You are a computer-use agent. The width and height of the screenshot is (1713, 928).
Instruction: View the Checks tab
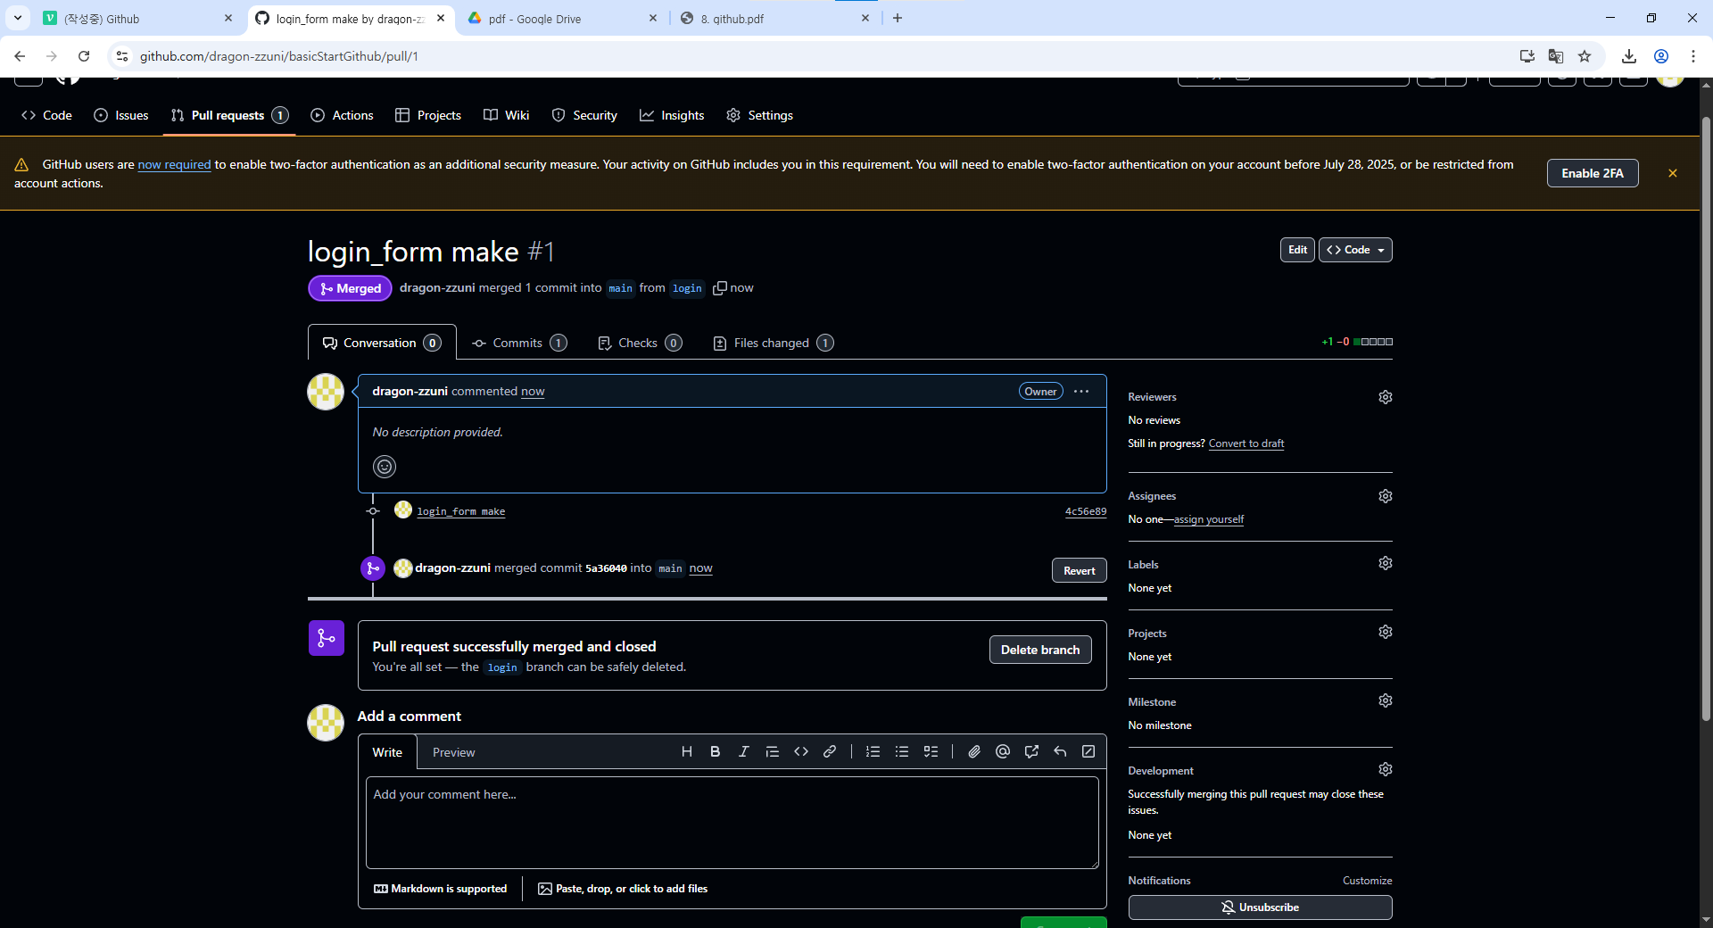coord(640,343)
